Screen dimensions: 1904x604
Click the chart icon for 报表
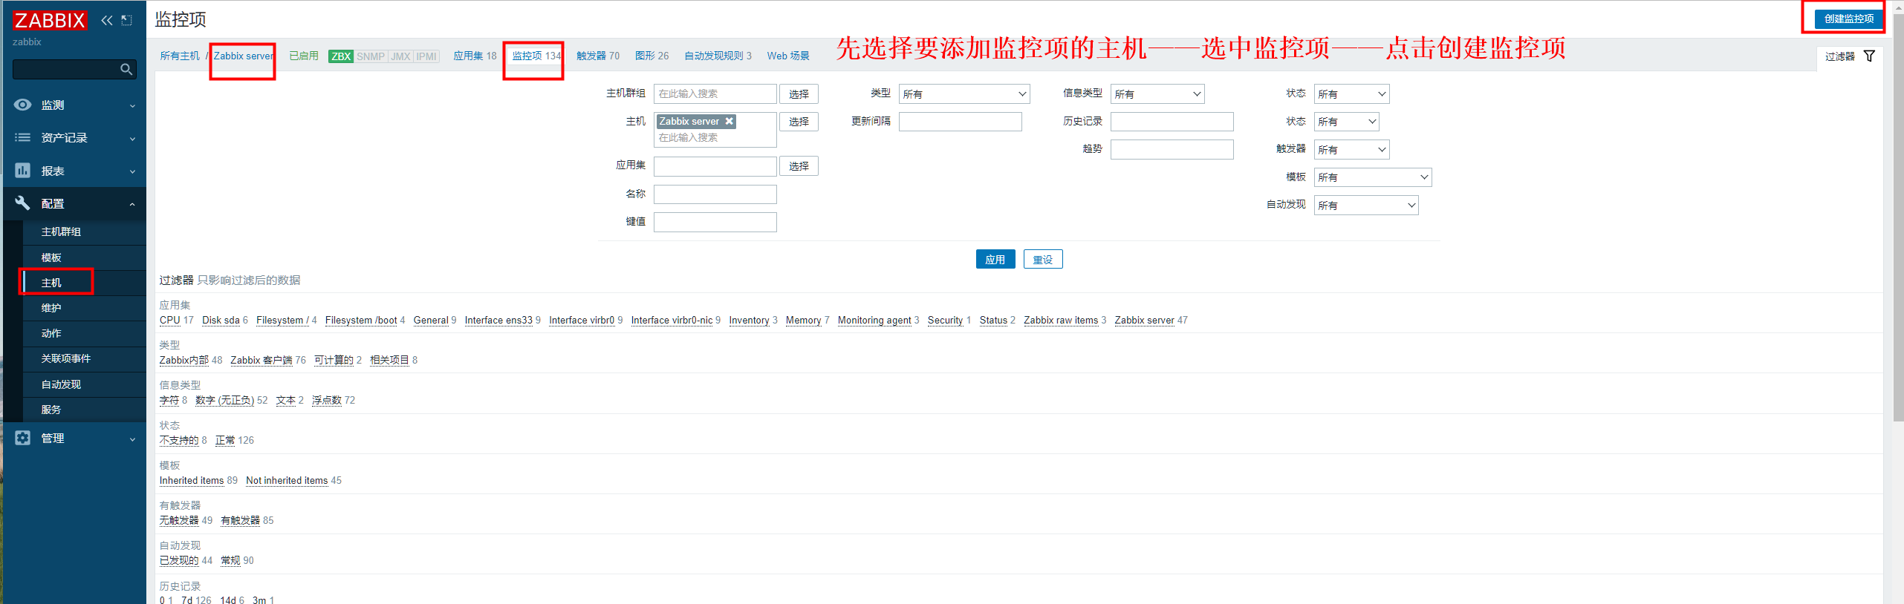[23, 171]
